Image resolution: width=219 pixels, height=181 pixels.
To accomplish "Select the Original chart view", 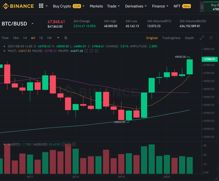I will [152, 38].
